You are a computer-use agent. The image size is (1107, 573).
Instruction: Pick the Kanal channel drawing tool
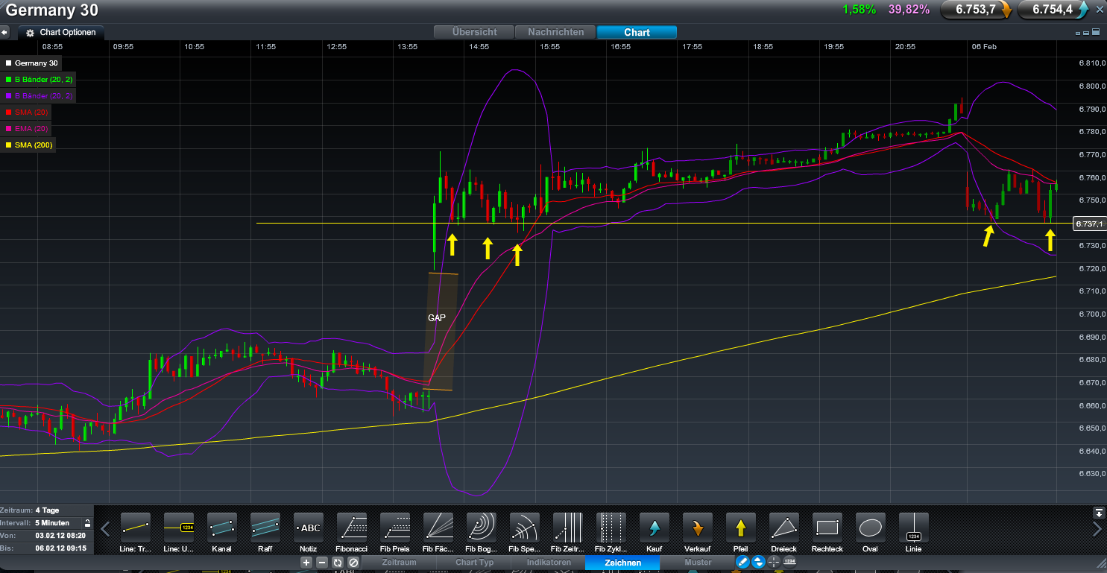click(221, 528)
